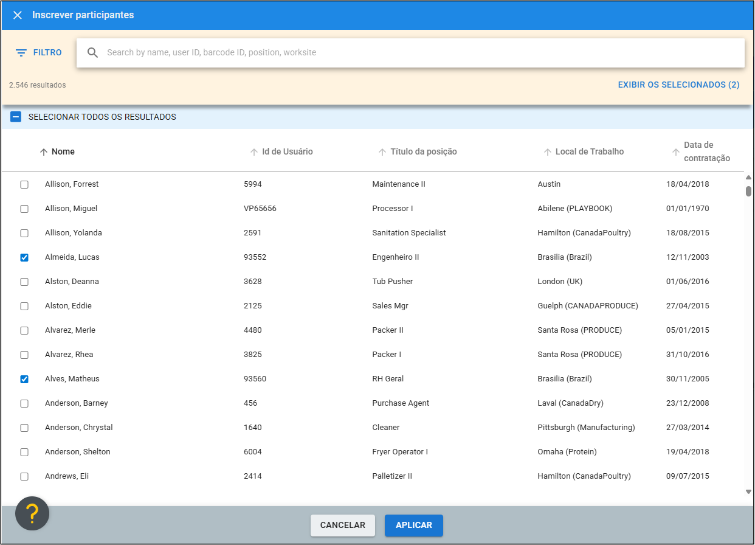This screenshot has width=755, height=545.
Task: Deselect Alves, Matheus checkbox
Action: [x=24, y=379]
